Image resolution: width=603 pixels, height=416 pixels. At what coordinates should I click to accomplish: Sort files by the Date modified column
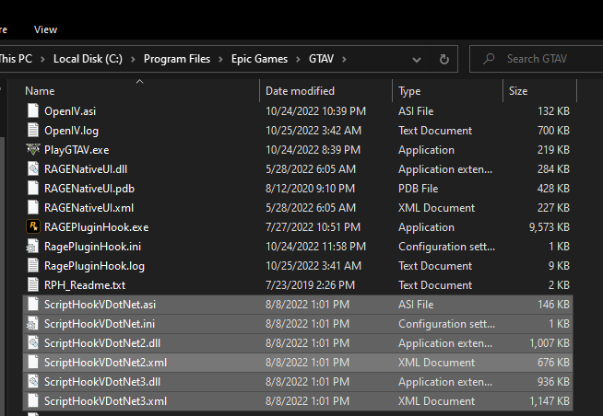pos(300,91)
